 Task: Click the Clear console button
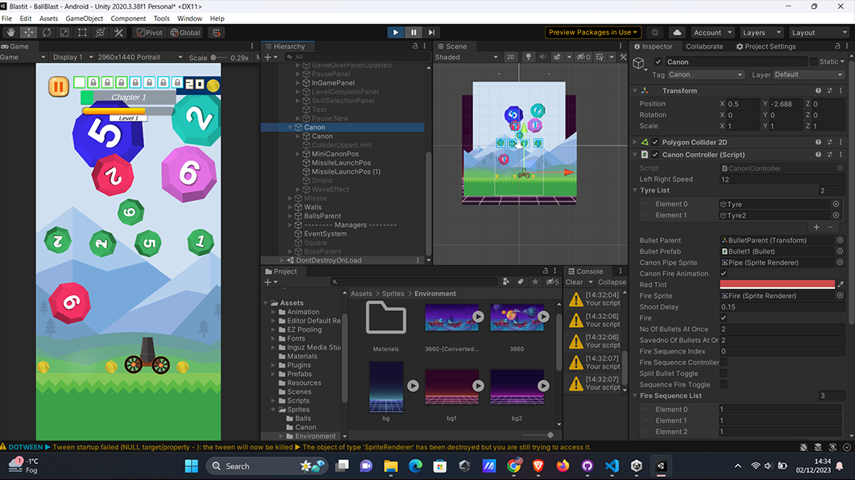point(575,282)
